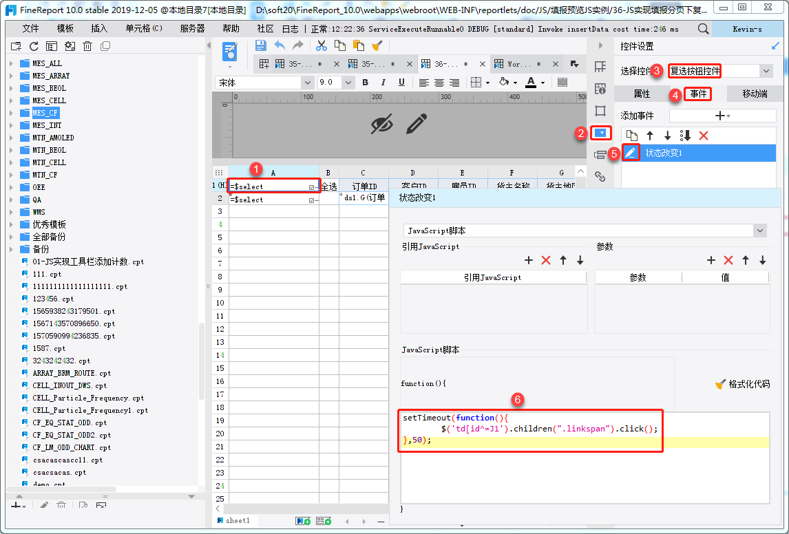The height and width of the screenshot is (534, 789).
Task: Switch to the 属性 tab
Action: tap(642, 94)
